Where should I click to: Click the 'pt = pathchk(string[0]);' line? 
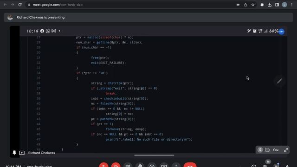pos(113,119)
